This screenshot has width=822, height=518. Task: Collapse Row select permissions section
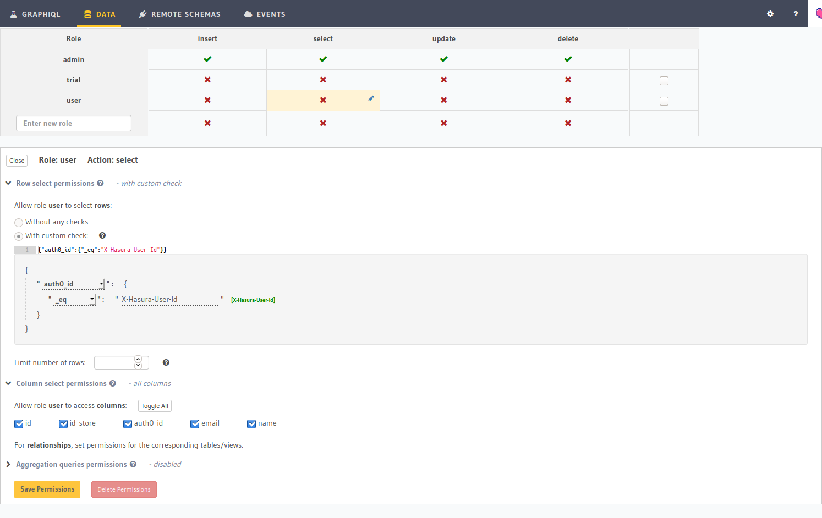point(8,183)
